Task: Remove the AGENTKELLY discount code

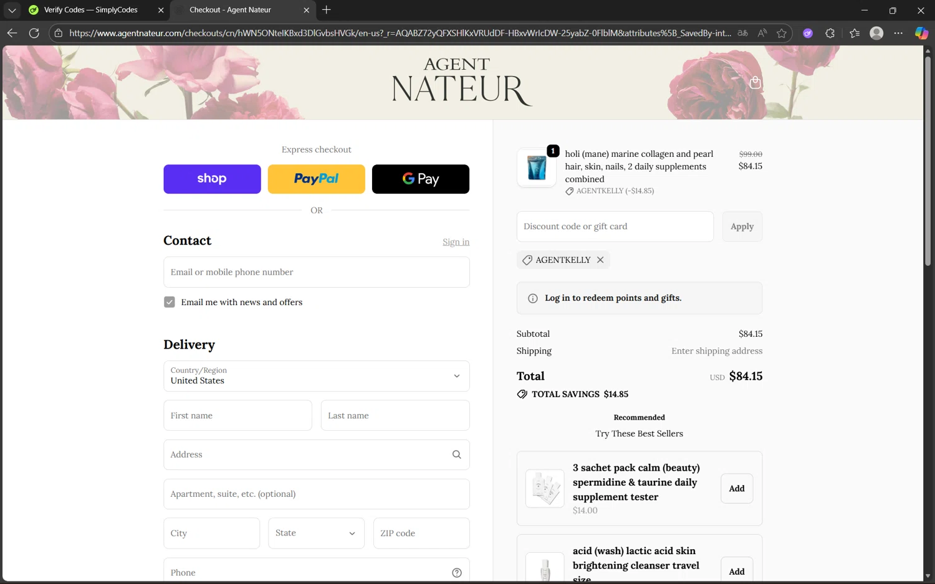Action: coord(600,260)
